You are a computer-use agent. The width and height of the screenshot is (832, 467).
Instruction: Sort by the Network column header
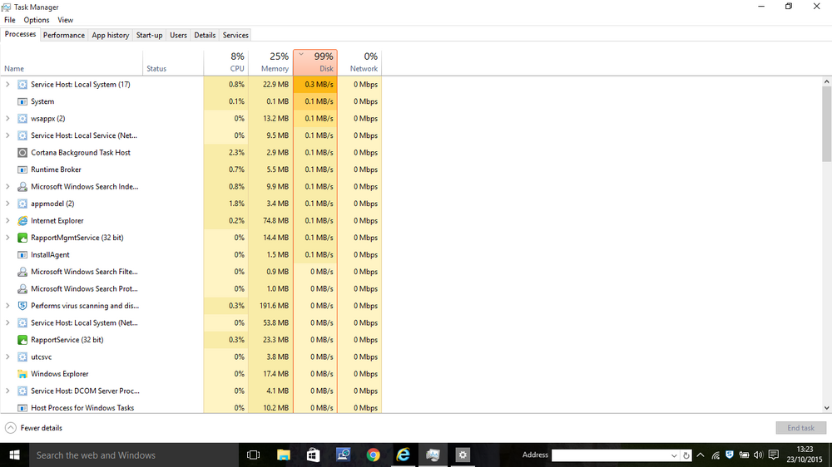359,62
